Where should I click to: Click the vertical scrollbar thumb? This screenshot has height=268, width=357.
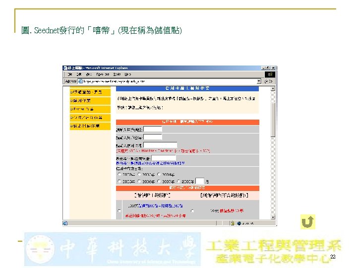[273, 120]
